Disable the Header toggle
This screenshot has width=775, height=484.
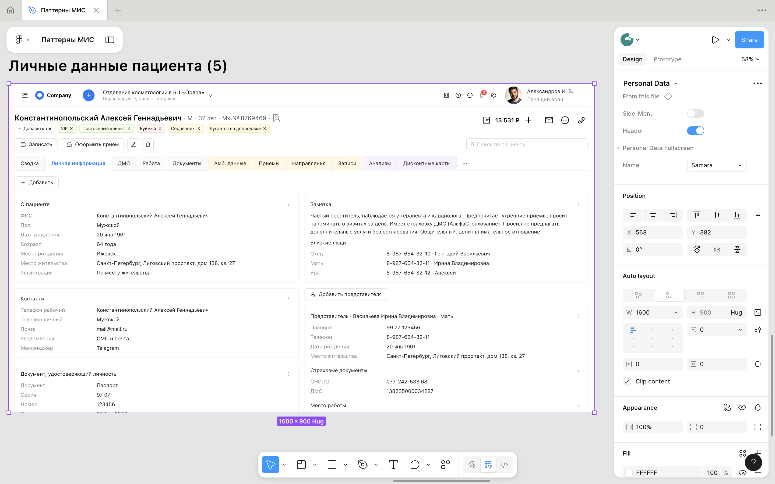point(695,131)
